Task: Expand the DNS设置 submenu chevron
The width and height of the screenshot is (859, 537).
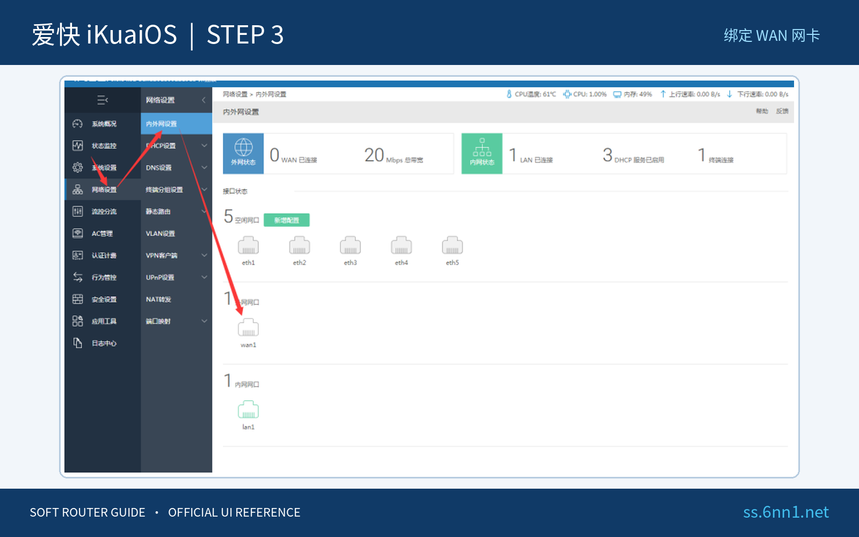Action: coord(204,168)
